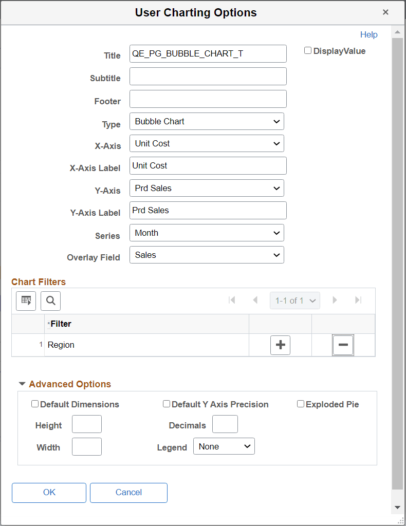Open the Find search icon in Chart Filters
Image resolution: width=406 pixels, height=526 pixels.
click(x=50, y=300)
